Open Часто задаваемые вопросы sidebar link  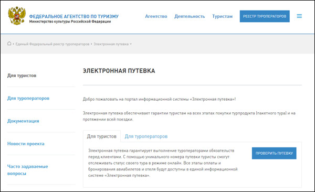[x=27, y=170]
